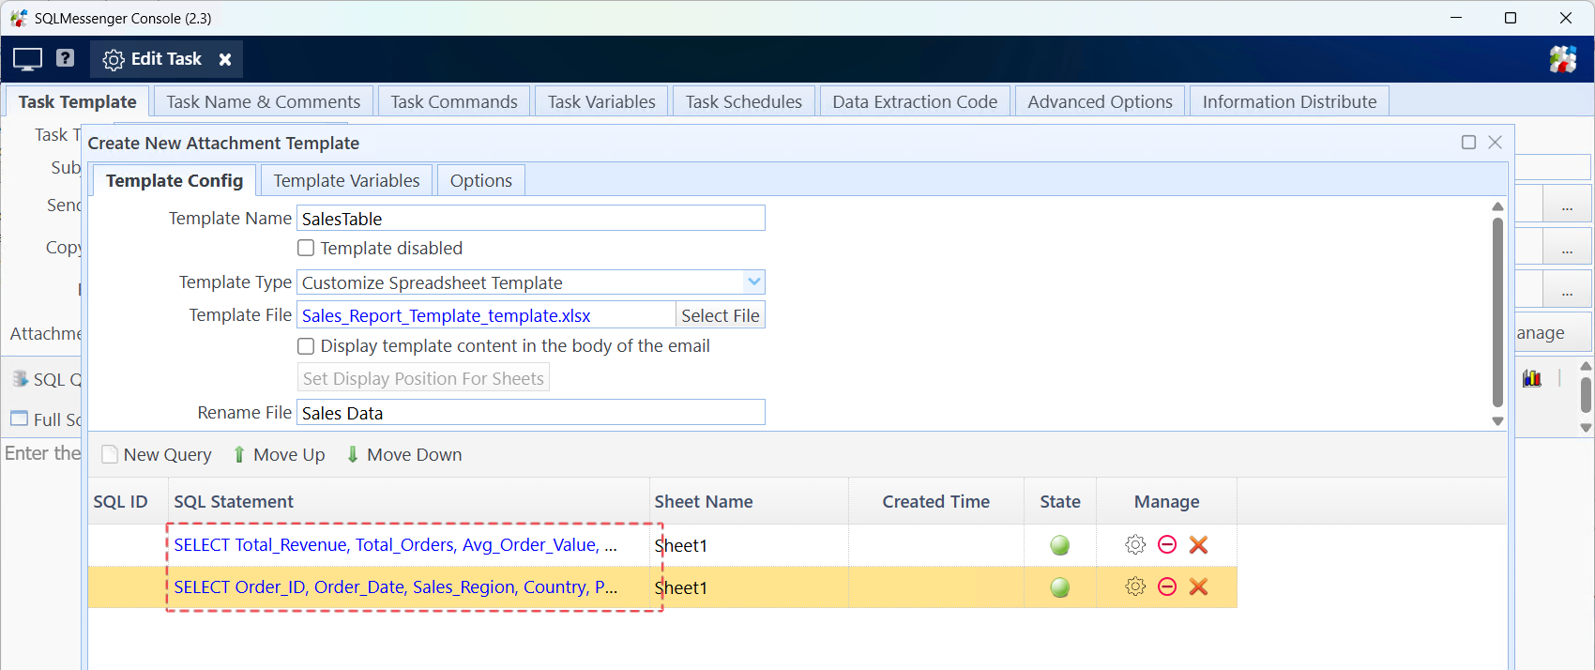
Task: Disable the Order_ID query with red circle
Action: point(1167,586)
